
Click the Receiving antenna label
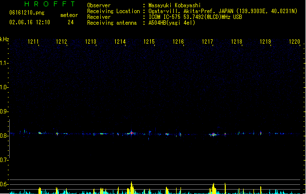112,23
